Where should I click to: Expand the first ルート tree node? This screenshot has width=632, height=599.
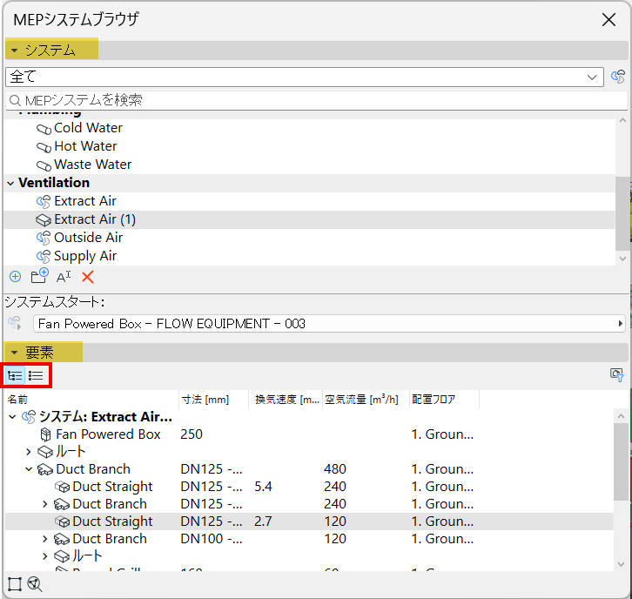coord(28,452)
